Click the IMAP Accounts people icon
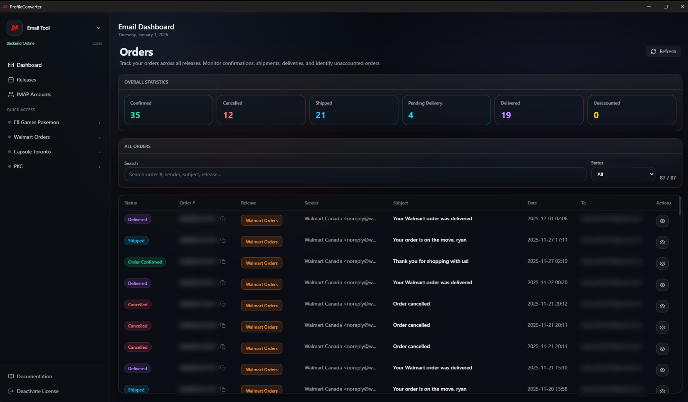The height and width of the screenshot is (402, 688). (11, 94)
